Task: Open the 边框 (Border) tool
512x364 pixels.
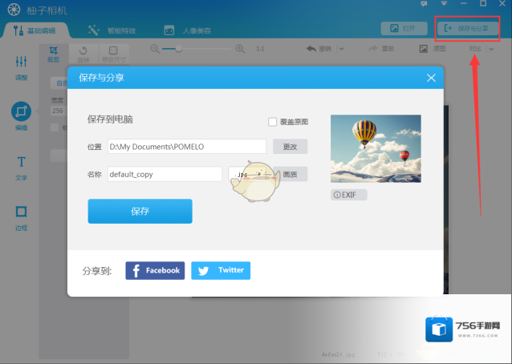Action: pos(21,212)
